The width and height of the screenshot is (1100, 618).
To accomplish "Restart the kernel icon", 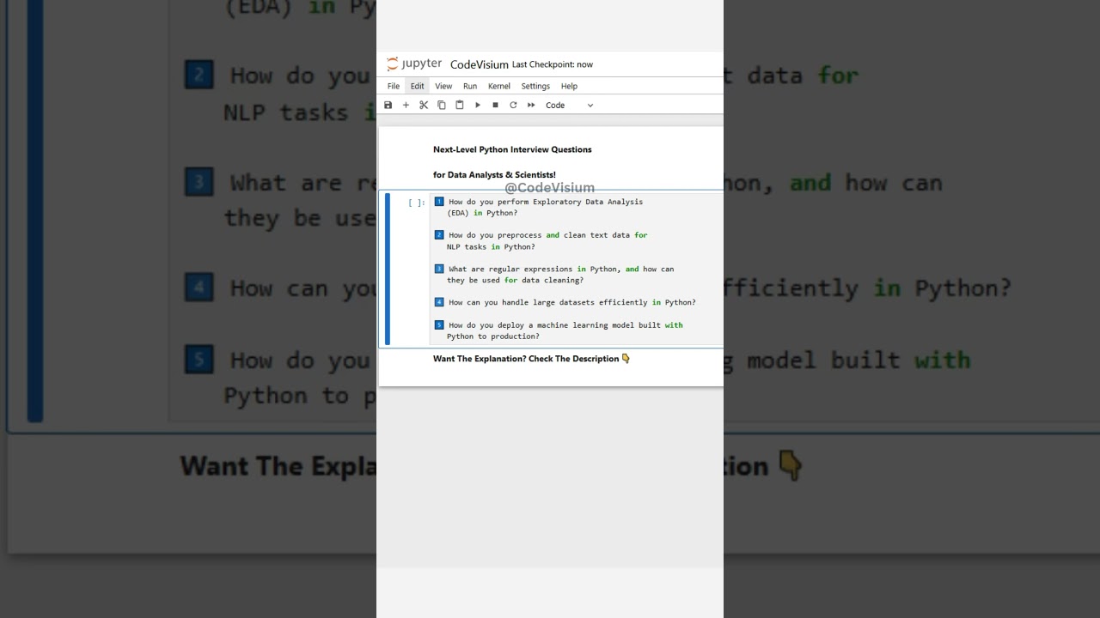I will (513, 105).
